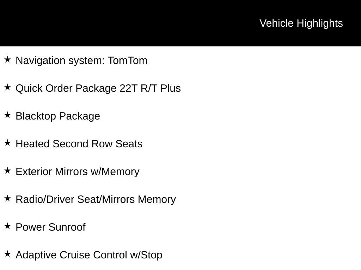Click the star before Heated Second Row Seats
361x270 pixels.
pos(7,143)
